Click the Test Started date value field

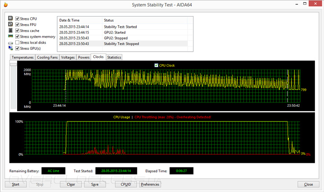tap(116, 171)
